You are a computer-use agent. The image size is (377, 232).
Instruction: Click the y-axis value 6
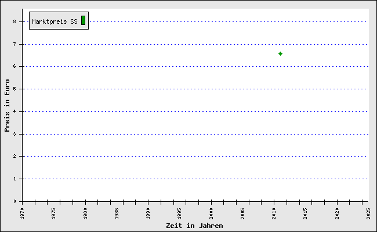(14, 66)
